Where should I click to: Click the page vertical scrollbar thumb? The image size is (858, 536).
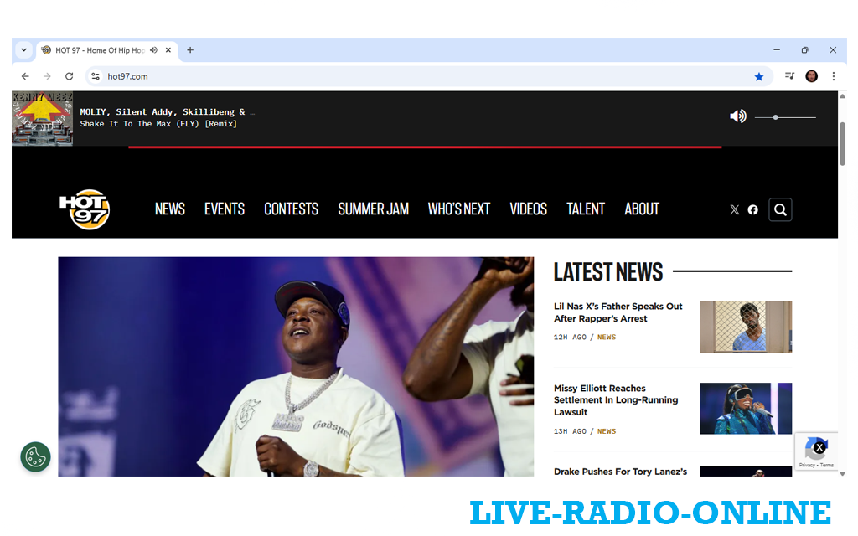[x=843, y=144]
